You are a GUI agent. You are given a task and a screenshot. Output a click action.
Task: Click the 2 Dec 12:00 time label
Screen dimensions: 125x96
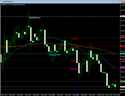point(28,95)
